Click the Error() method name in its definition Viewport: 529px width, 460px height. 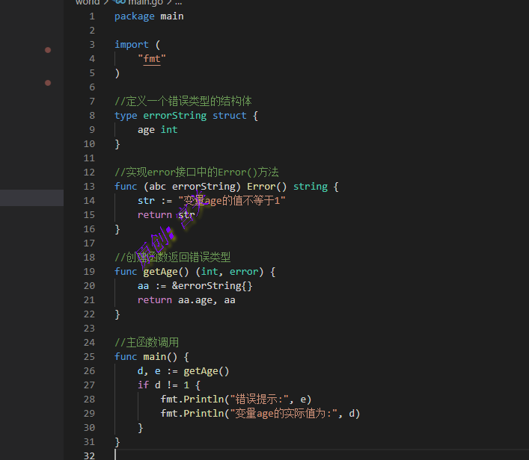pos(261,186)
